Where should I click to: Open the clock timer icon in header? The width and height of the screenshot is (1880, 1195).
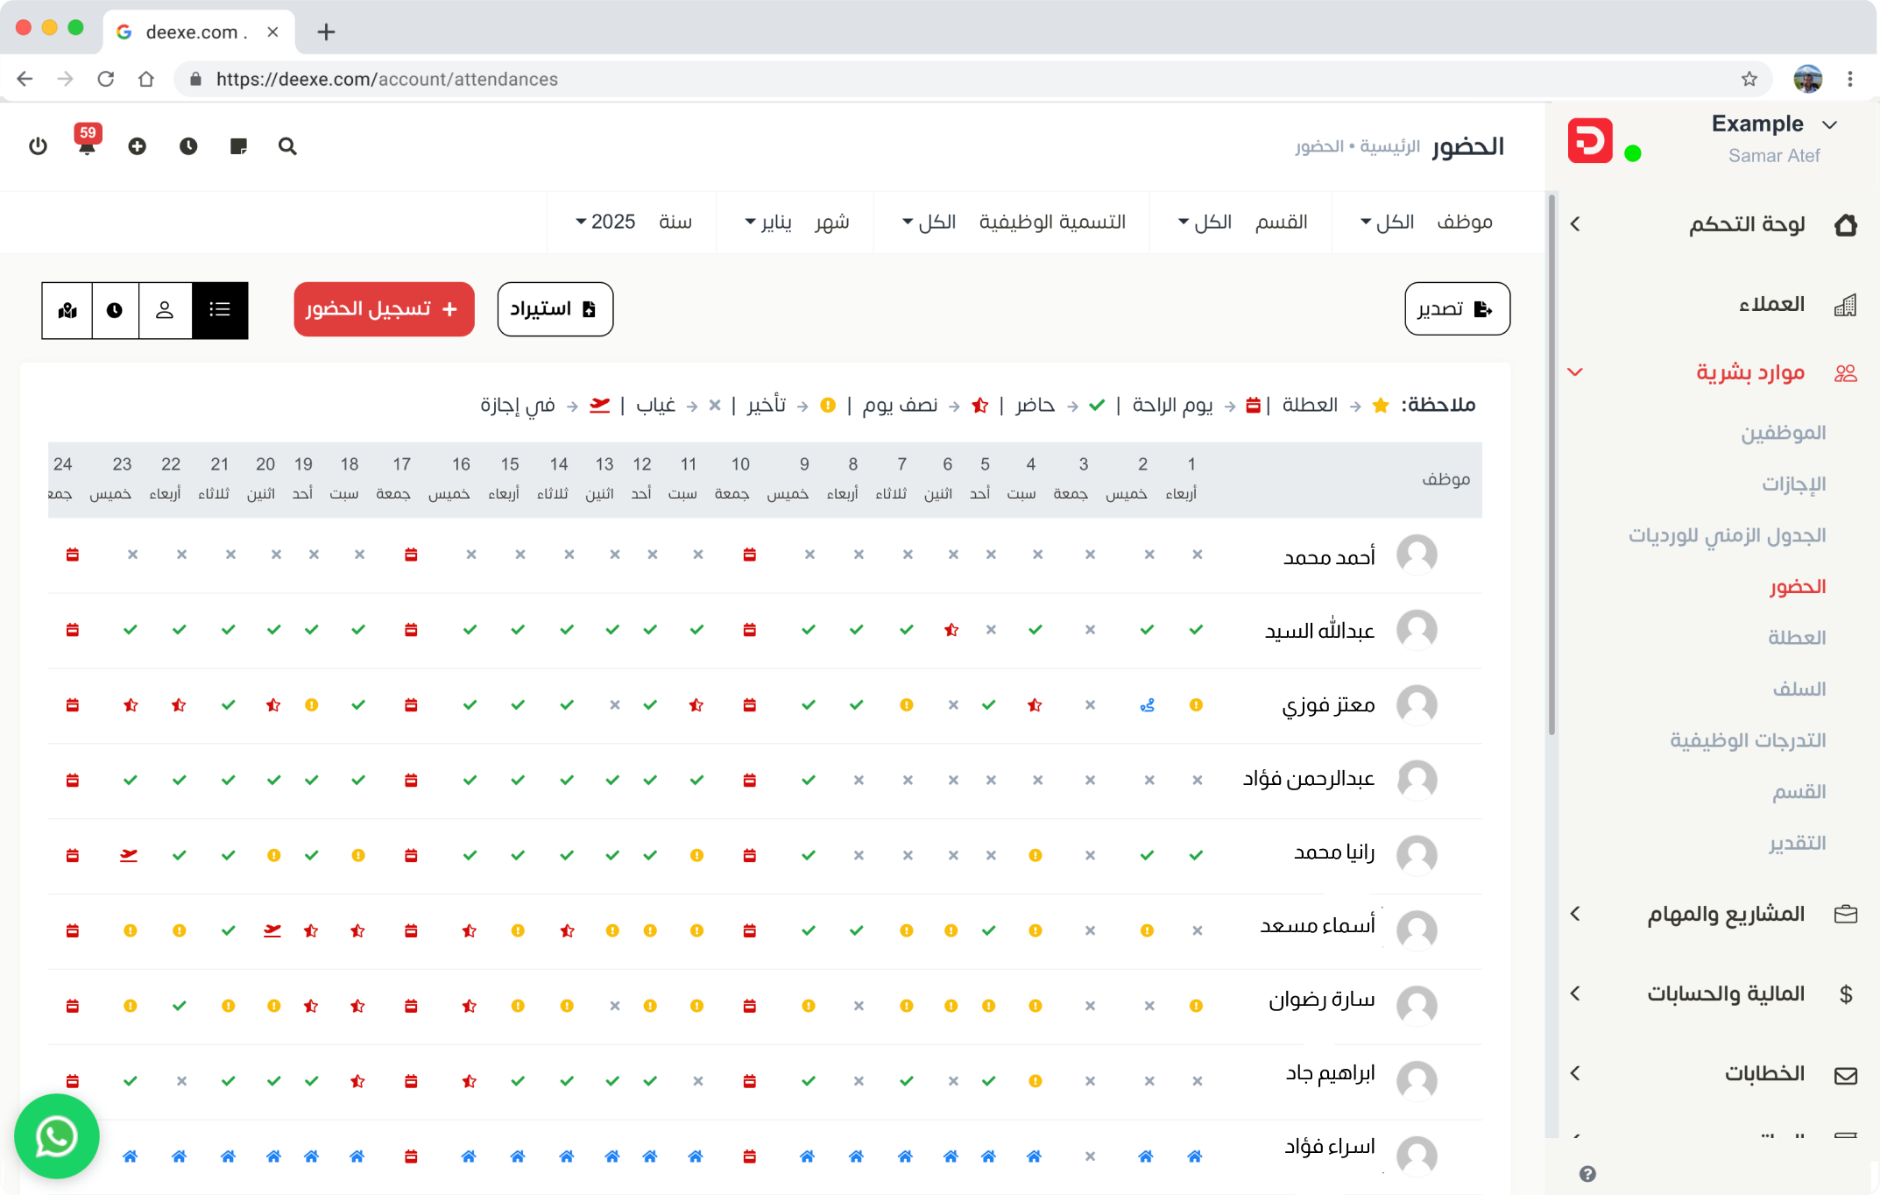pos(188,146)
